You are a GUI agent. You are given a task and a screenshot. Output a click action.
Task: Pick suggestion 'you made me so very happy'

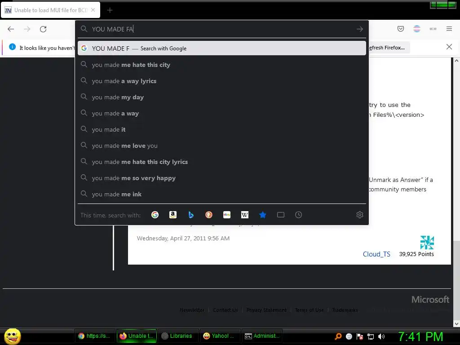pyautogui.click(x=222, y=178)
